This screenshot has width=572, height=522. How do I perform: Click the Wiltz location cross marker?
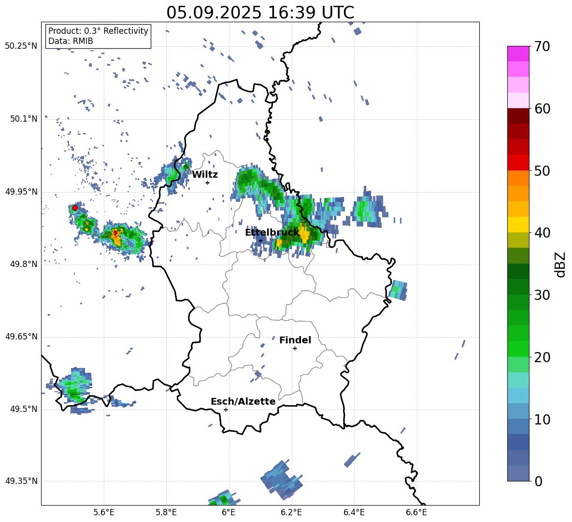207,183
